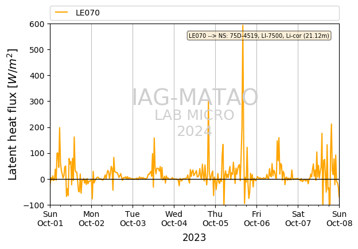Click the 'Mon Oct-02' x-axis label
The height and width of the screenshot is (249, 358).
(92, 219)
